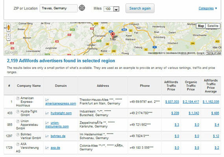Viewport: 224px width, 157px height.
Task: Click the $ 1,162,036 average price
Action: (211, 102)
